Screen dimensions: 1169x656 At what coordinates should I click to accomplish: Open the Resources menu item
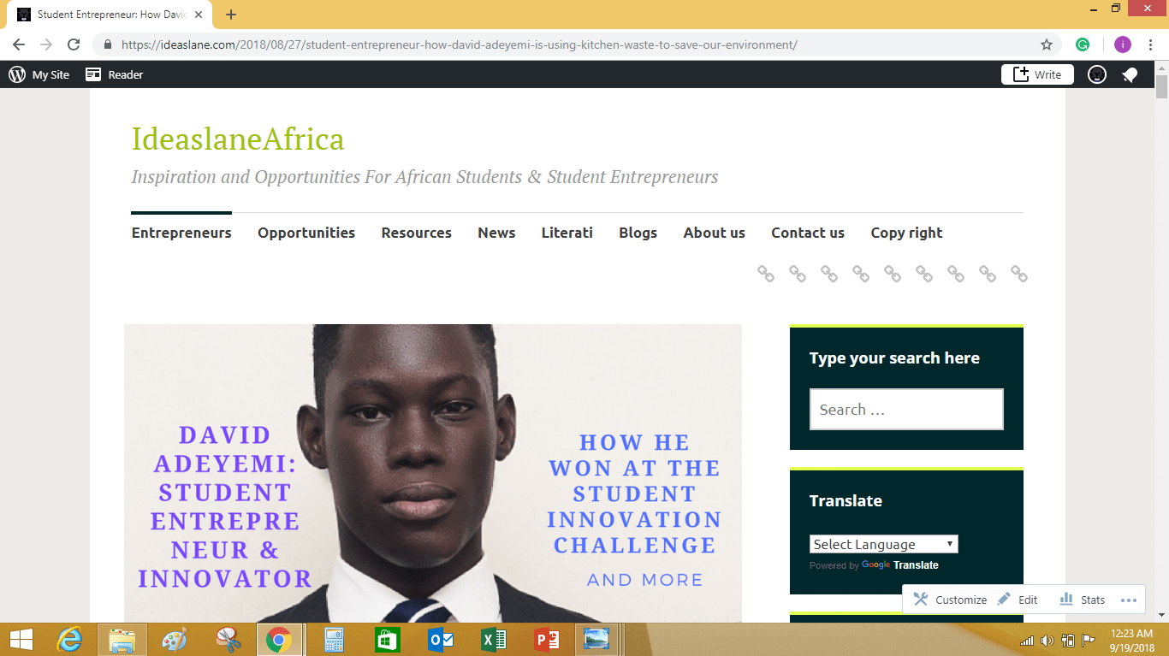tap(417, 233)
